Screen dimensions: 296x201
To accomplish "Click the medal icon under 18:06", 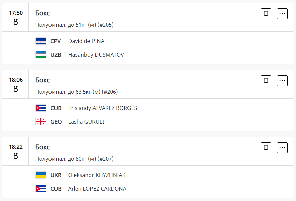I will 16,89.
